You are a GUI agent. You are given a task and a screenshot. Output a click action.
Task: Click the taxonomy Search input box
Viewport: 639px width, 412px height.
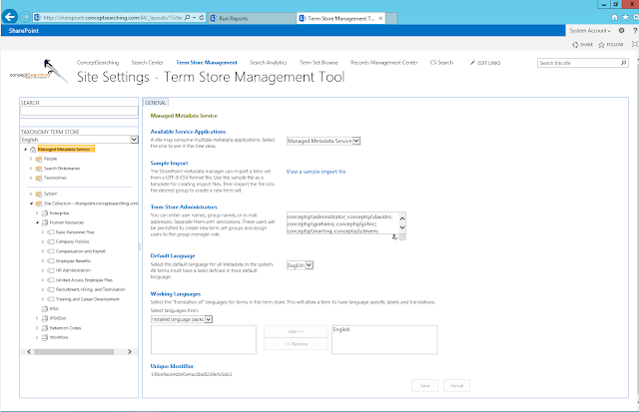(79, 111)
